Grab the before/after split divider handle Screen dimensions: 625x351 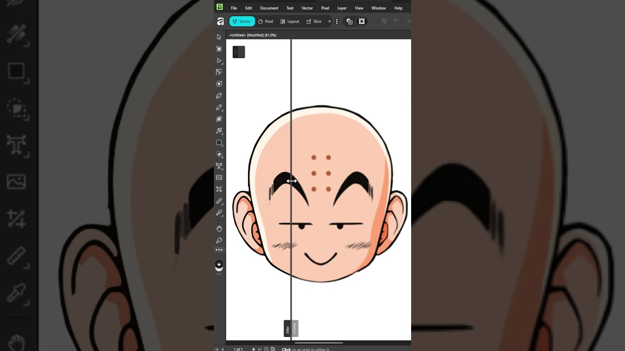pos(292,181)
